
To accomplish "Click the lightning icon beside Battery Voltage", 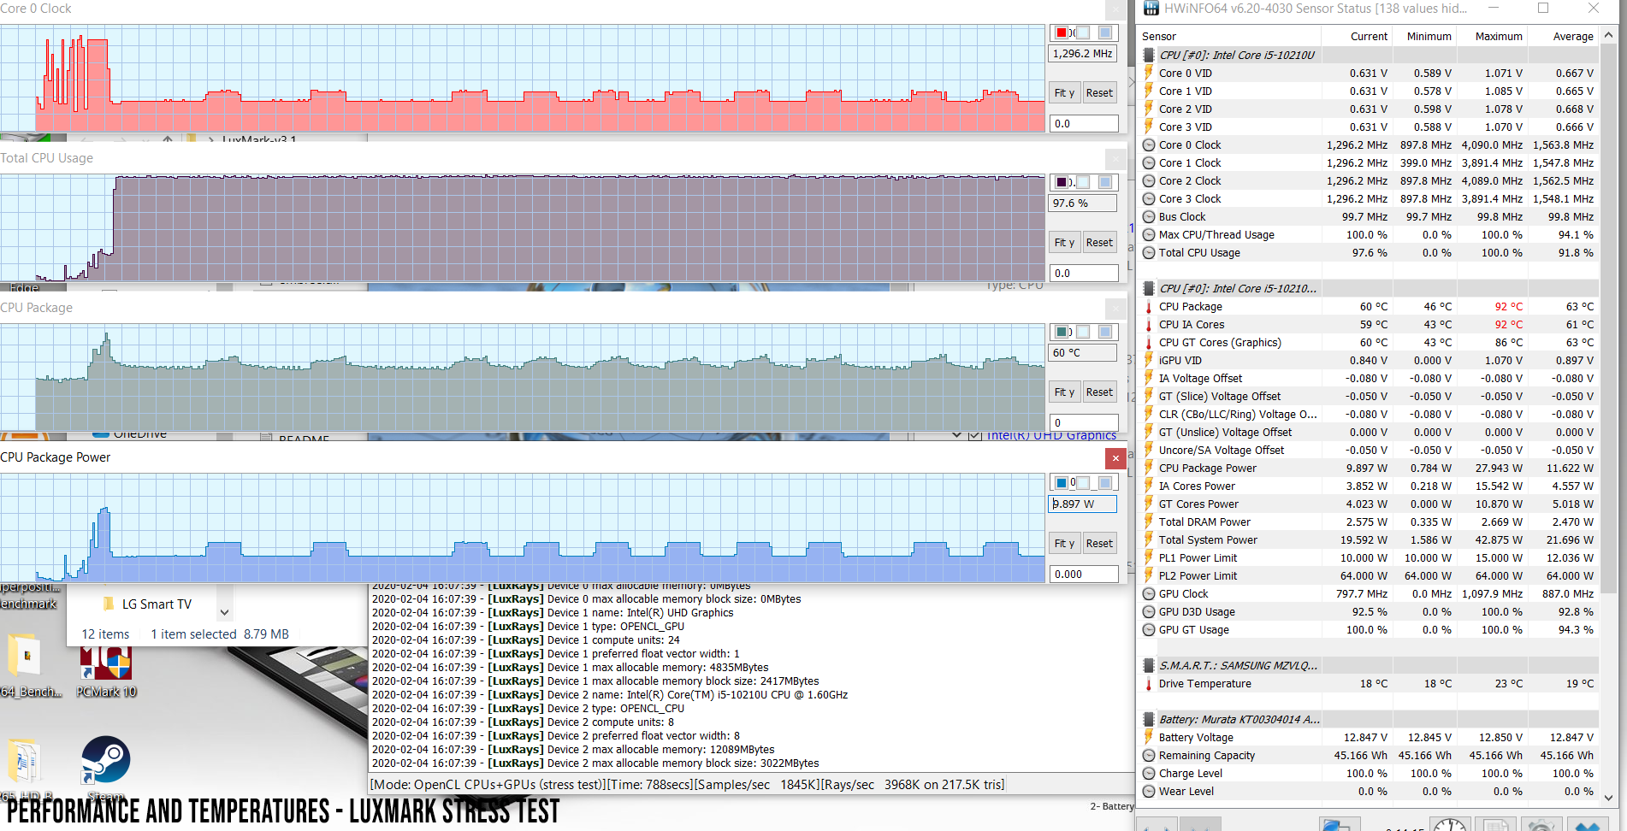I will [1149, 737].
